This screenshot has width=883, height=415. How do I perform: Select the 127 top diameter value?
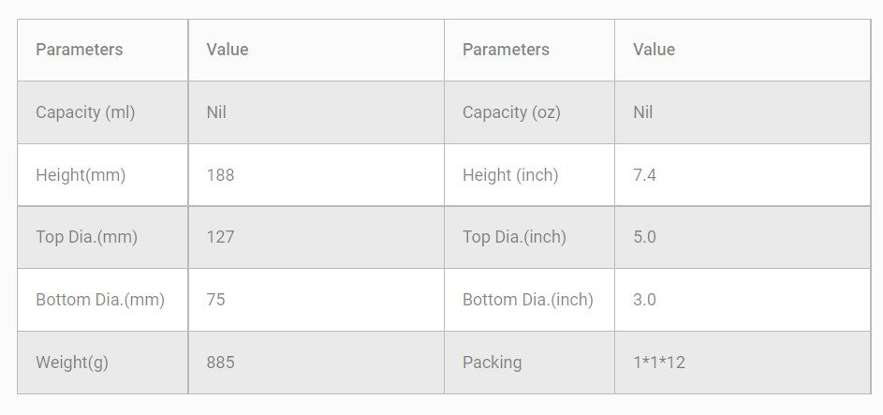tap(220, 237)
